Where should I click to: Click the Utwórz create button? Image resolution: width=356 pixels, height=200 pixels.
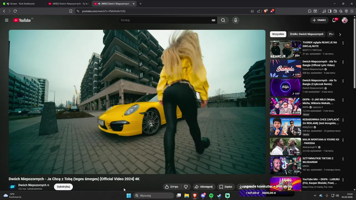pos(319,20)
